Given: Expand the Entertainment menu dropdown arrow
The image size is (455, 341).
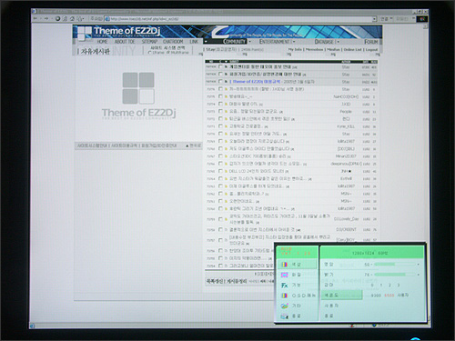Looking at the screenshot, I should click(294, 42).
